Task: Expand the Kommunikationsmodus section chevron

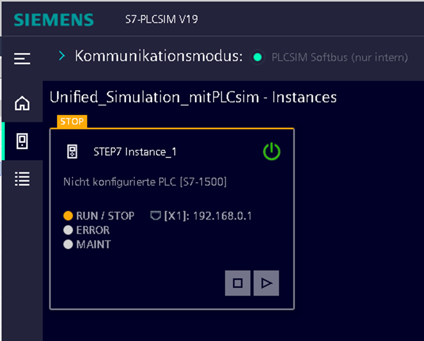Action: point(62,56)
